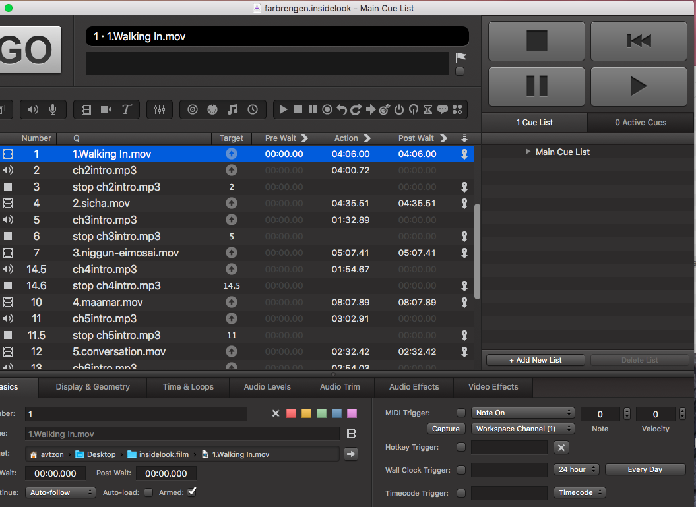Click target arrow icon for 2.sicha.mov row
696x507 pixels.
pos(232,203)
